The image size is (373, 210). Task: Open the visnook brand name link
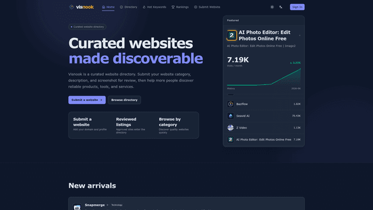tap(85, 7)
